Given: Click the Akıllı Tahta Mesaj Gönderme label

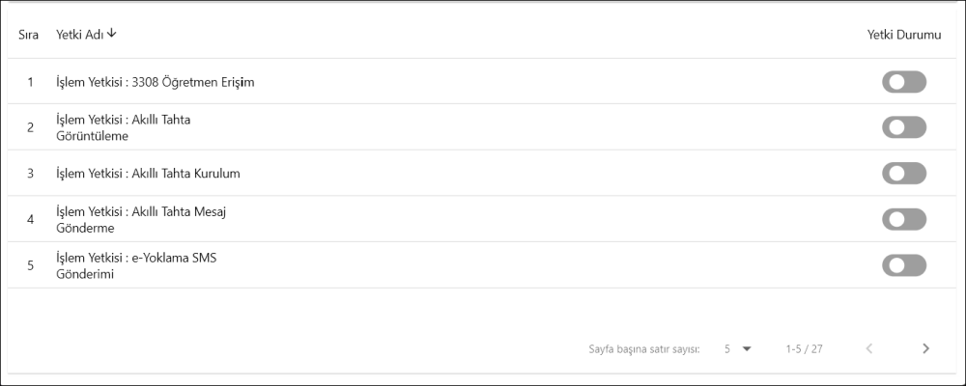Looking at the screenshot, I should (x=140, y=219).
